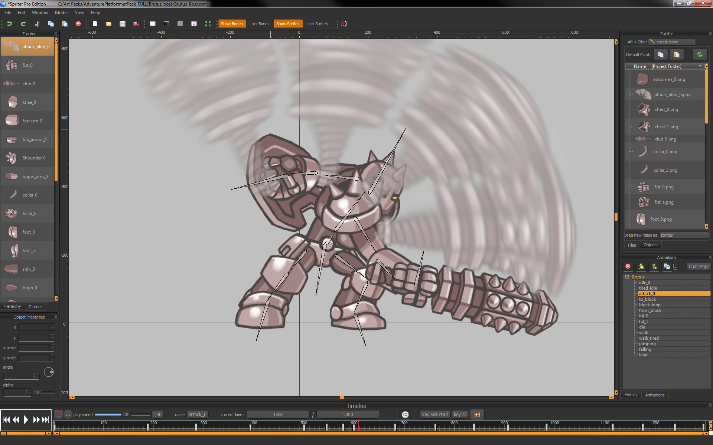This screenshot has width=713, height=445.
Task: Select the Cut tool in the toolbar
Action: (x=36, y=23)
